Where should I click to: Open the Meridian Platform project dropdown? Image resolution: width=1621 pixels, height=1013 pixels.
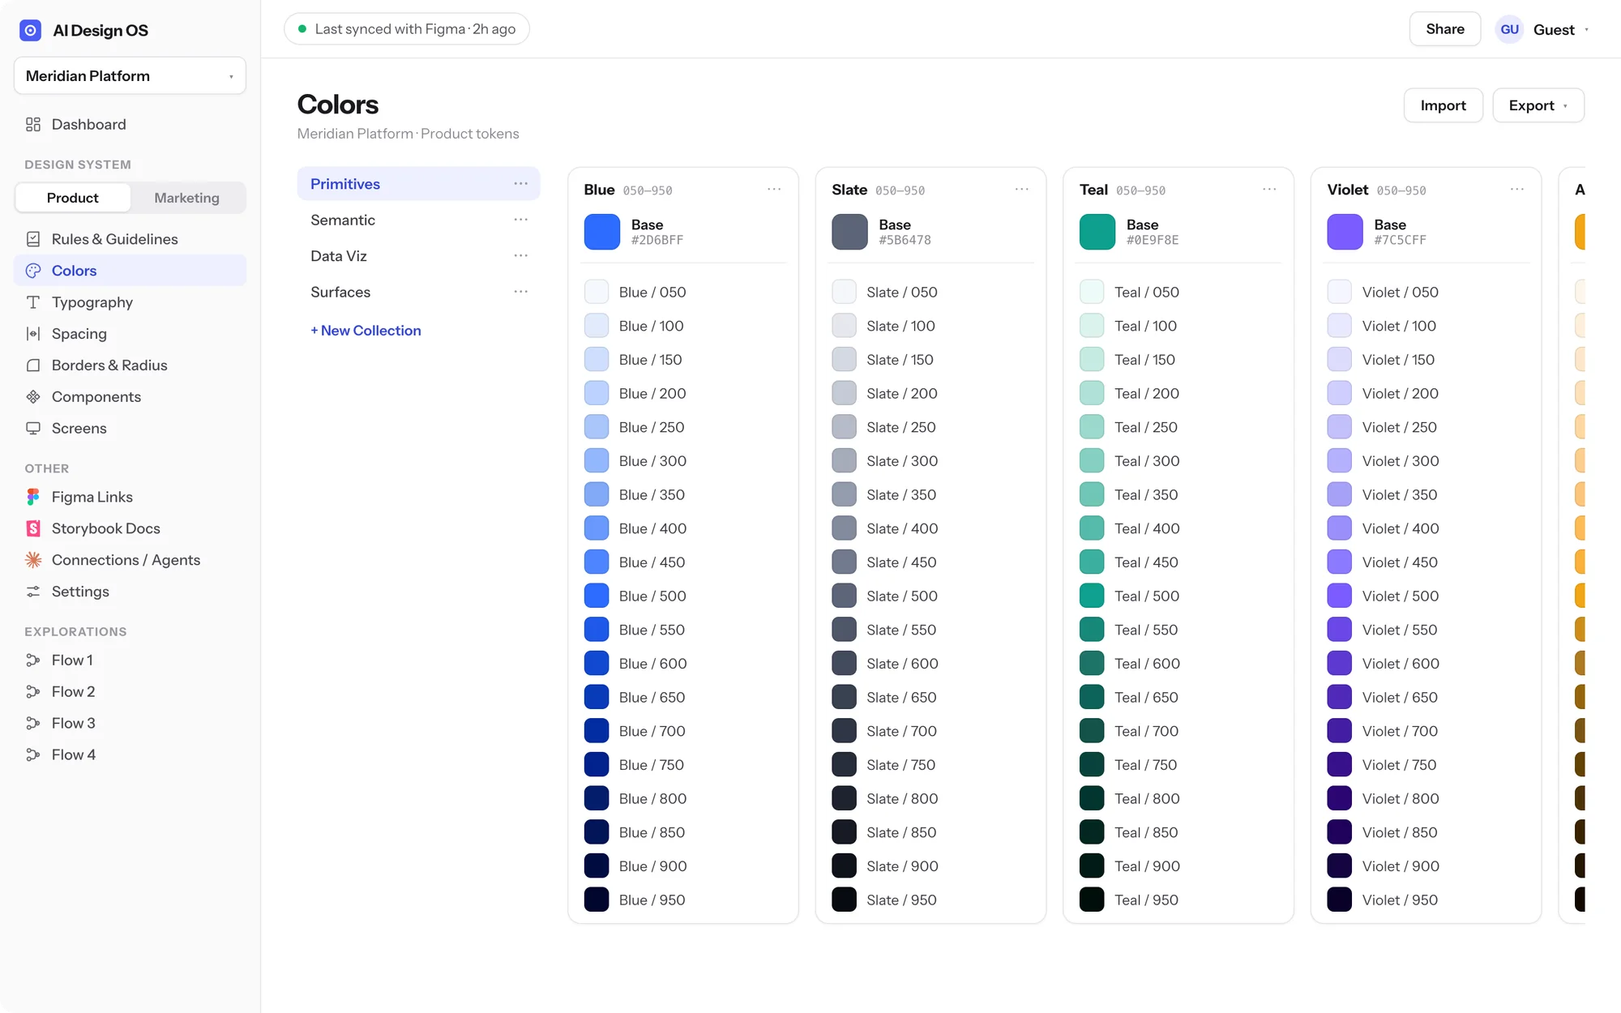pos(130,76)
